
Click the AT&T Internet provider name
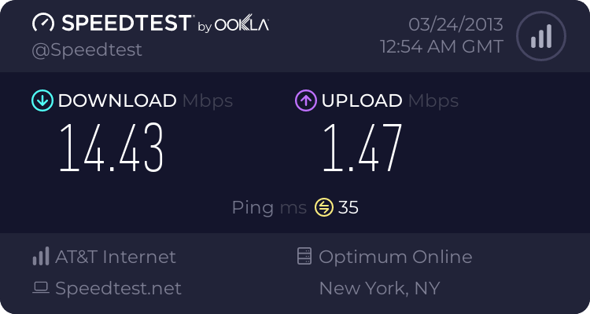[116, 257]
